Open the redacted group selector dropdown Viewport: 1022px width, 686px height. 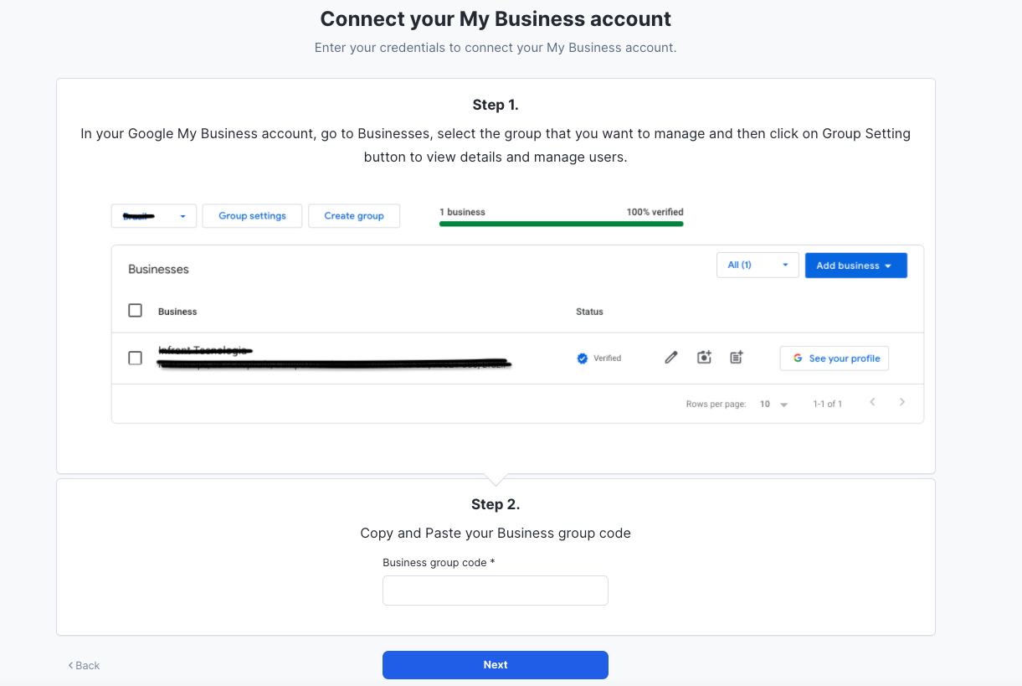(154, 216)
